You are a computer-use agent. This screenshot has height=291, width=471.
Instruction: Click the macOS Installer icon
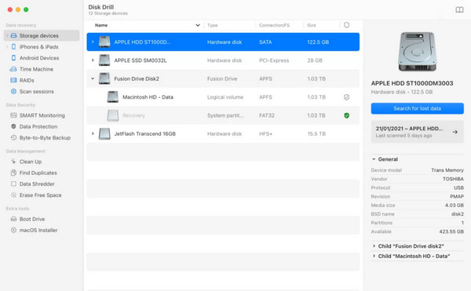click(x=13, y=230)
